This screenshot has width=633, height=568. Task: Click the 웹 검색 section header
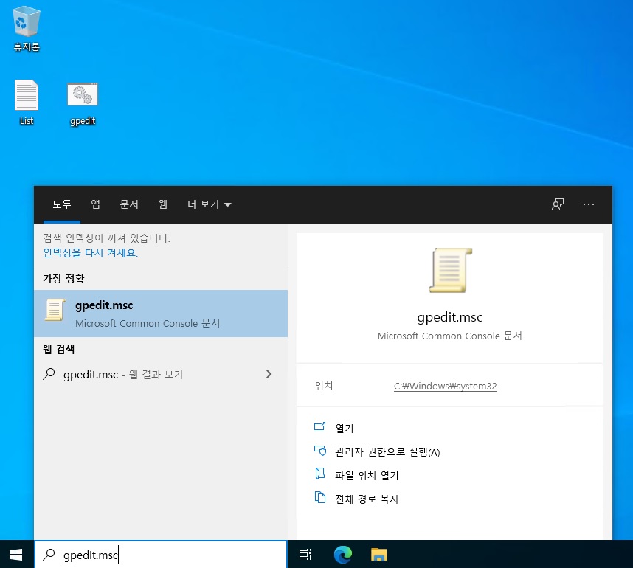[59, 350]
